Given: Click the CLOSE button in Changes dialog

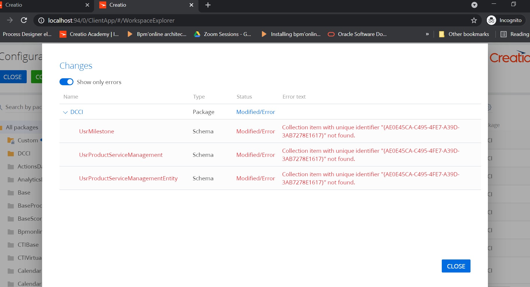Looking at the screenshot, I should tap(456, 266).
